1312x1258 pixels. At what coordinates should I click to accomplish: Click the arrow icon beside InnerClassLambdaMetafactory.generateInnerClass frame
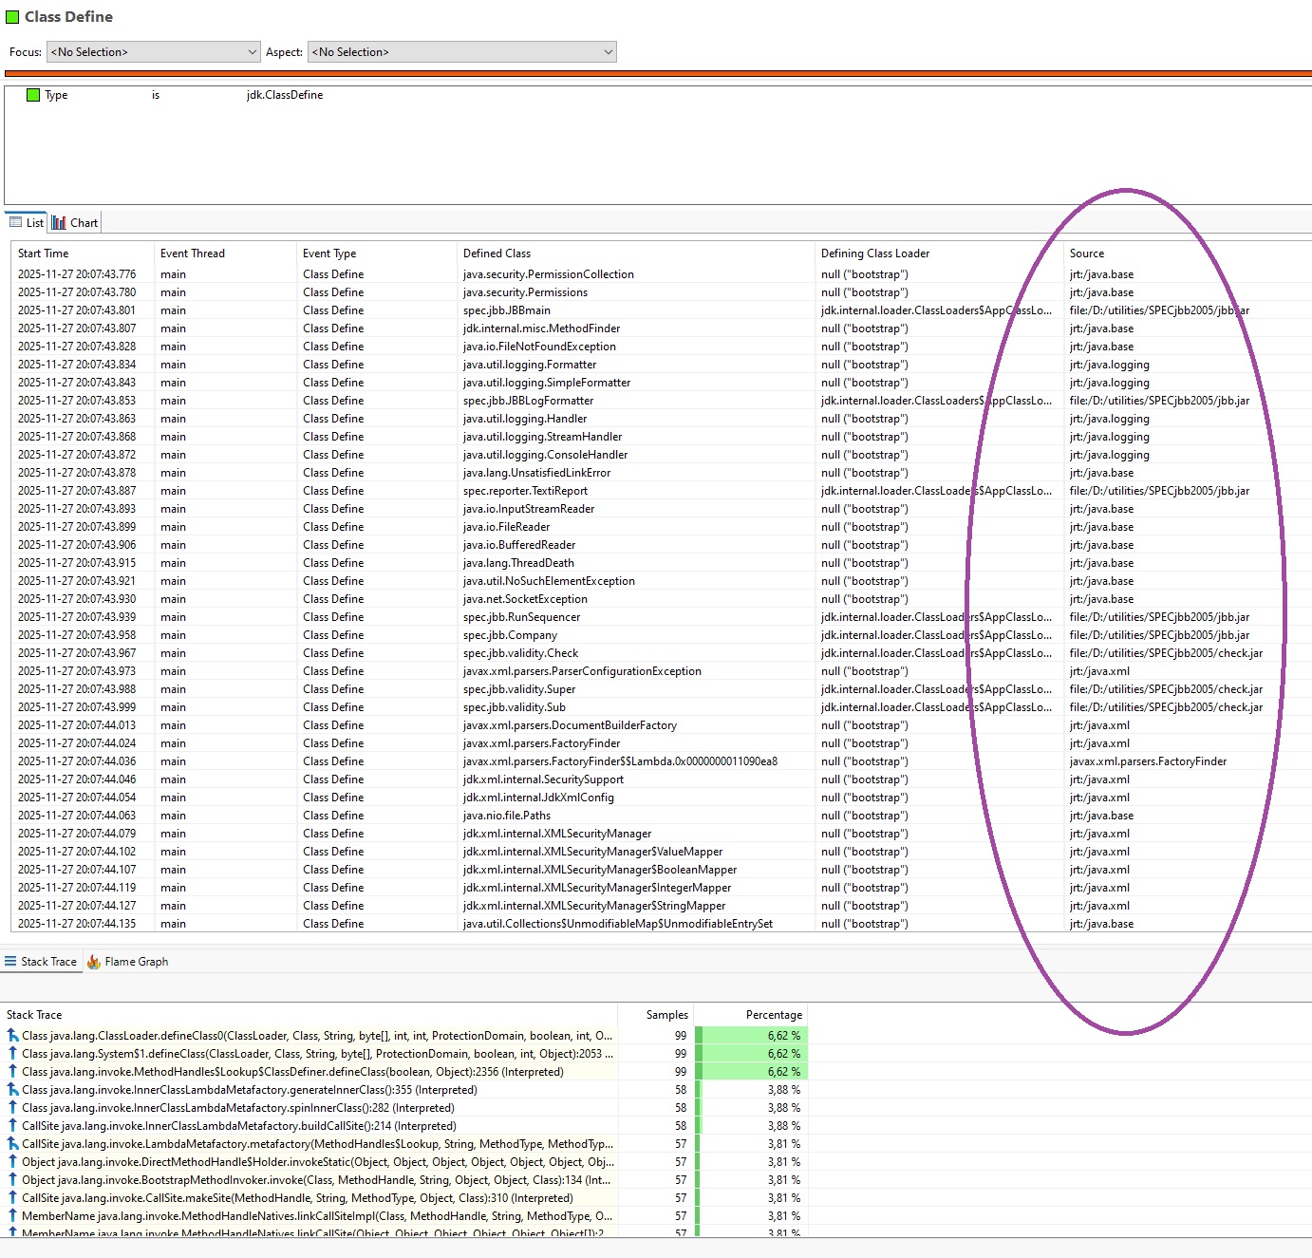tap(12, 1090)
